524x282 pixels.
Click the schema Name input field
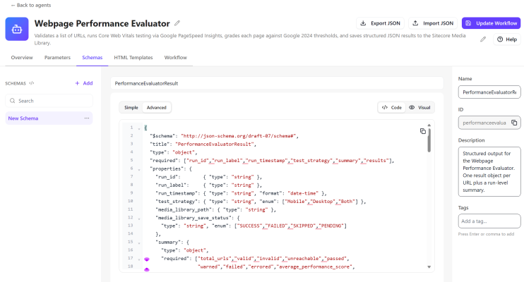[x=489, y=92]
